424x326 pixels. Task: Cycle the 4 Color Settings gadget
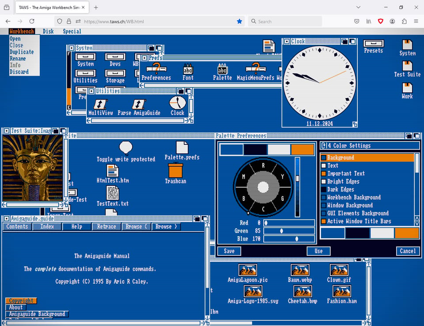(370, 145)
